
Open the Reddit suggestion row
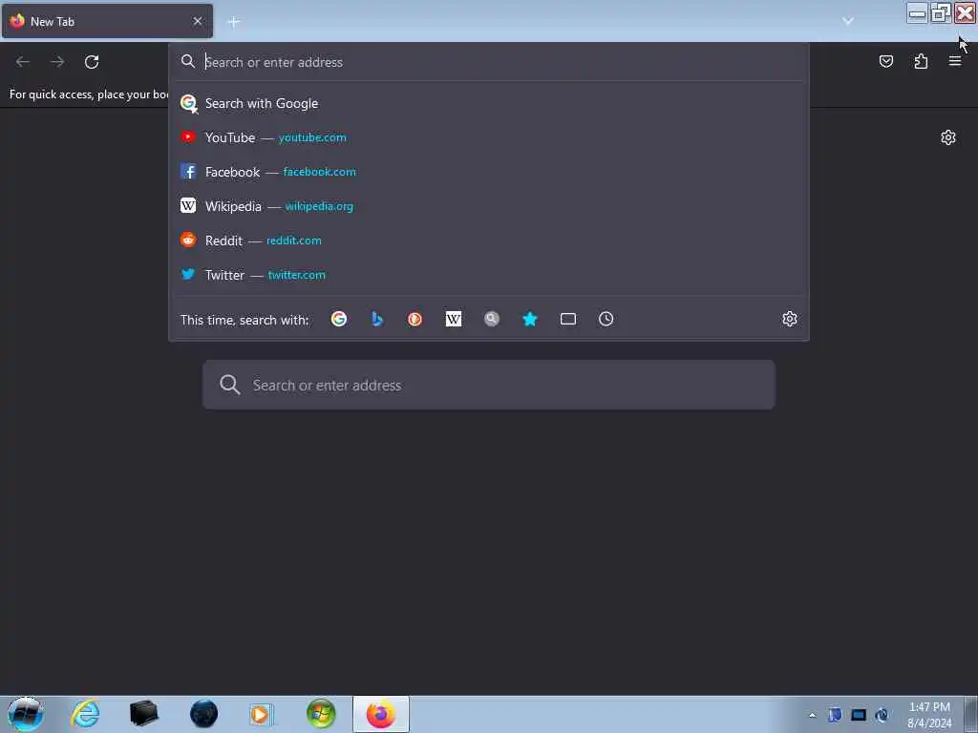click(489, 241)
